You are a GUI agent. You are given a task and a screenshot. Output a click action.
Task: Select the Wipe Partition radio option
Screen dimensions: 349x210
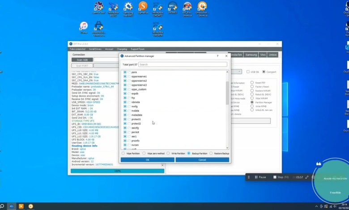tap(123, 153)
